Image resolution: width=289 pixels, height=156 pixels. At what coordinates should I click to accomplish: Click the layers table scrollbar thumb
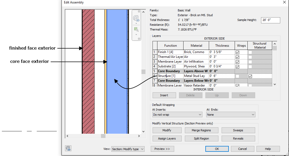pos(275,48)
